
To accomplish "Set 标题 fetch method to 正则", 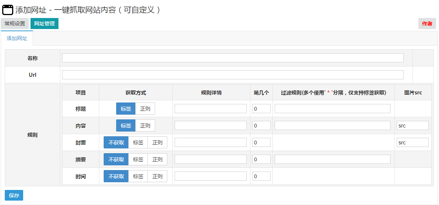I will pos(145,109).
